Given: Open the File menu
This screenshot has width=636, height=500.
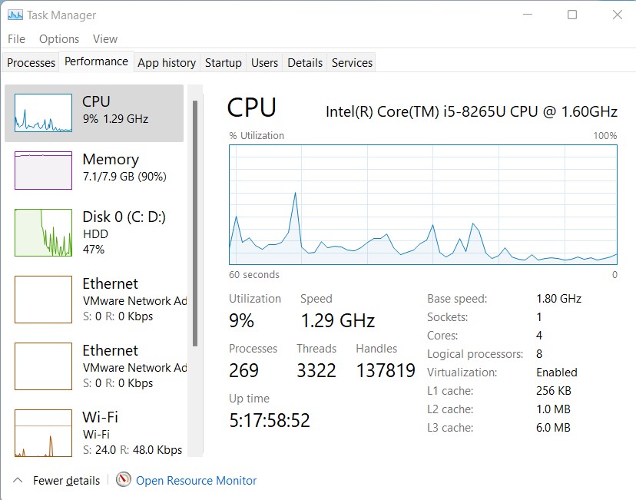Looking at the screenshot, I should [x=15, y=38].
